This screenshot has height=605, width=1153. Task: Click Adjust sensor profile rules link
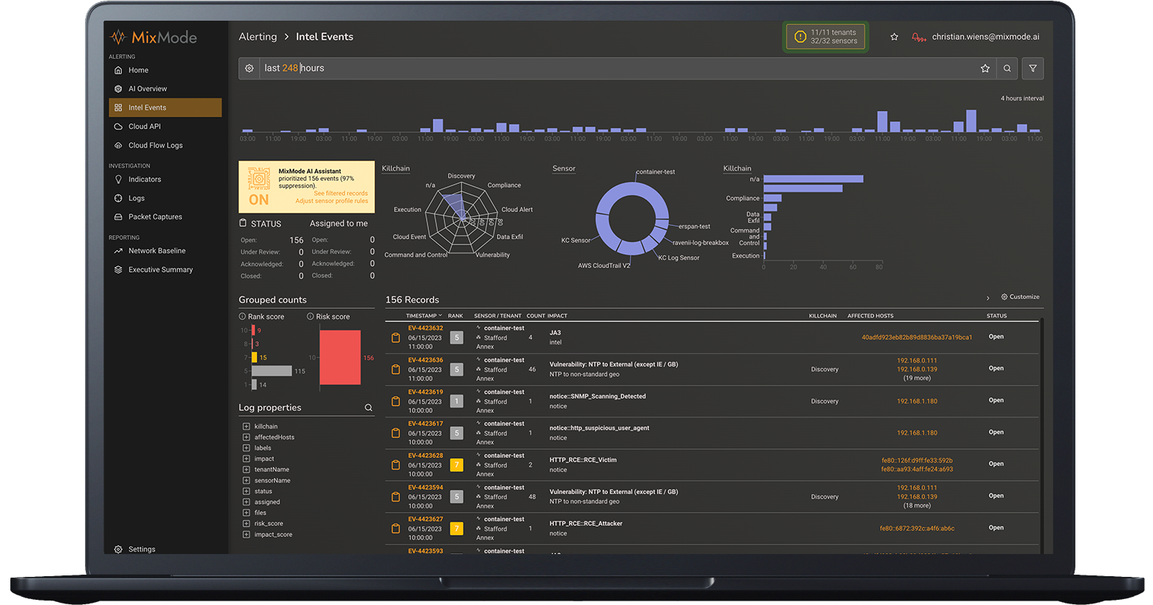[331, 201]
